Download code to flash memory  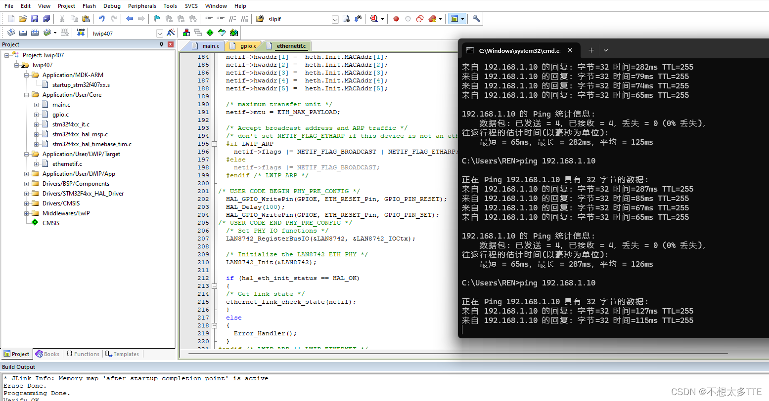click(x=81, y=33)
